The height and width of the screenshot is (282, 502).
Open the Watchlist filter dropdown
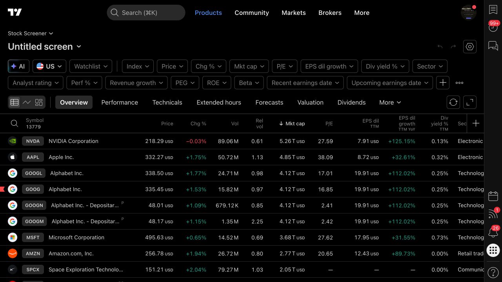coord(91,66)
